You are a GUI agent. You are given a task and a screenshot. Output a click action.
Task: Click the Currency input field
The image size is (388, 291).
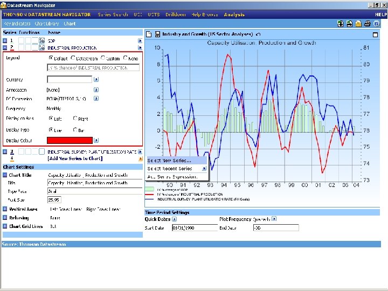70,79
